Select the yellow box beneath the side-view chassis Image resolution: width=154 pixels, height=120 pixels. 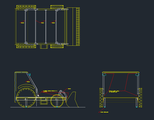pos(44,101)
